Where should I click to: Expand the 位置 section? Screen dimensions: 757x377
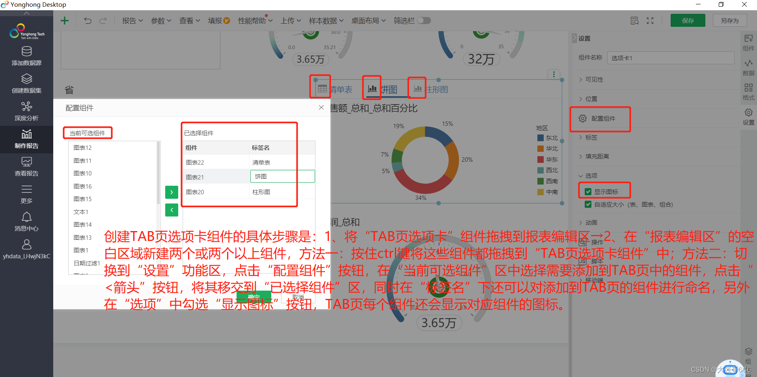587,99
